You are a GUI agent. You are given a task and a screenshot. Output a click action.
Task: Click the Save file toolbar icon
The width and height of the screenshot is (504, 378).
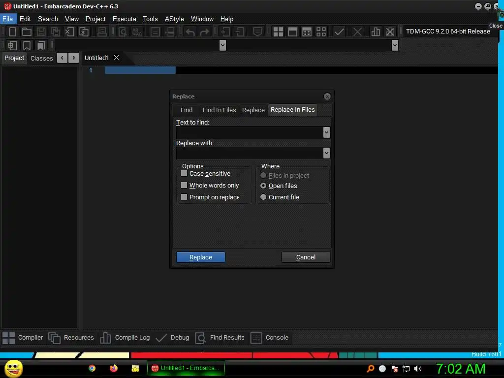41,31
